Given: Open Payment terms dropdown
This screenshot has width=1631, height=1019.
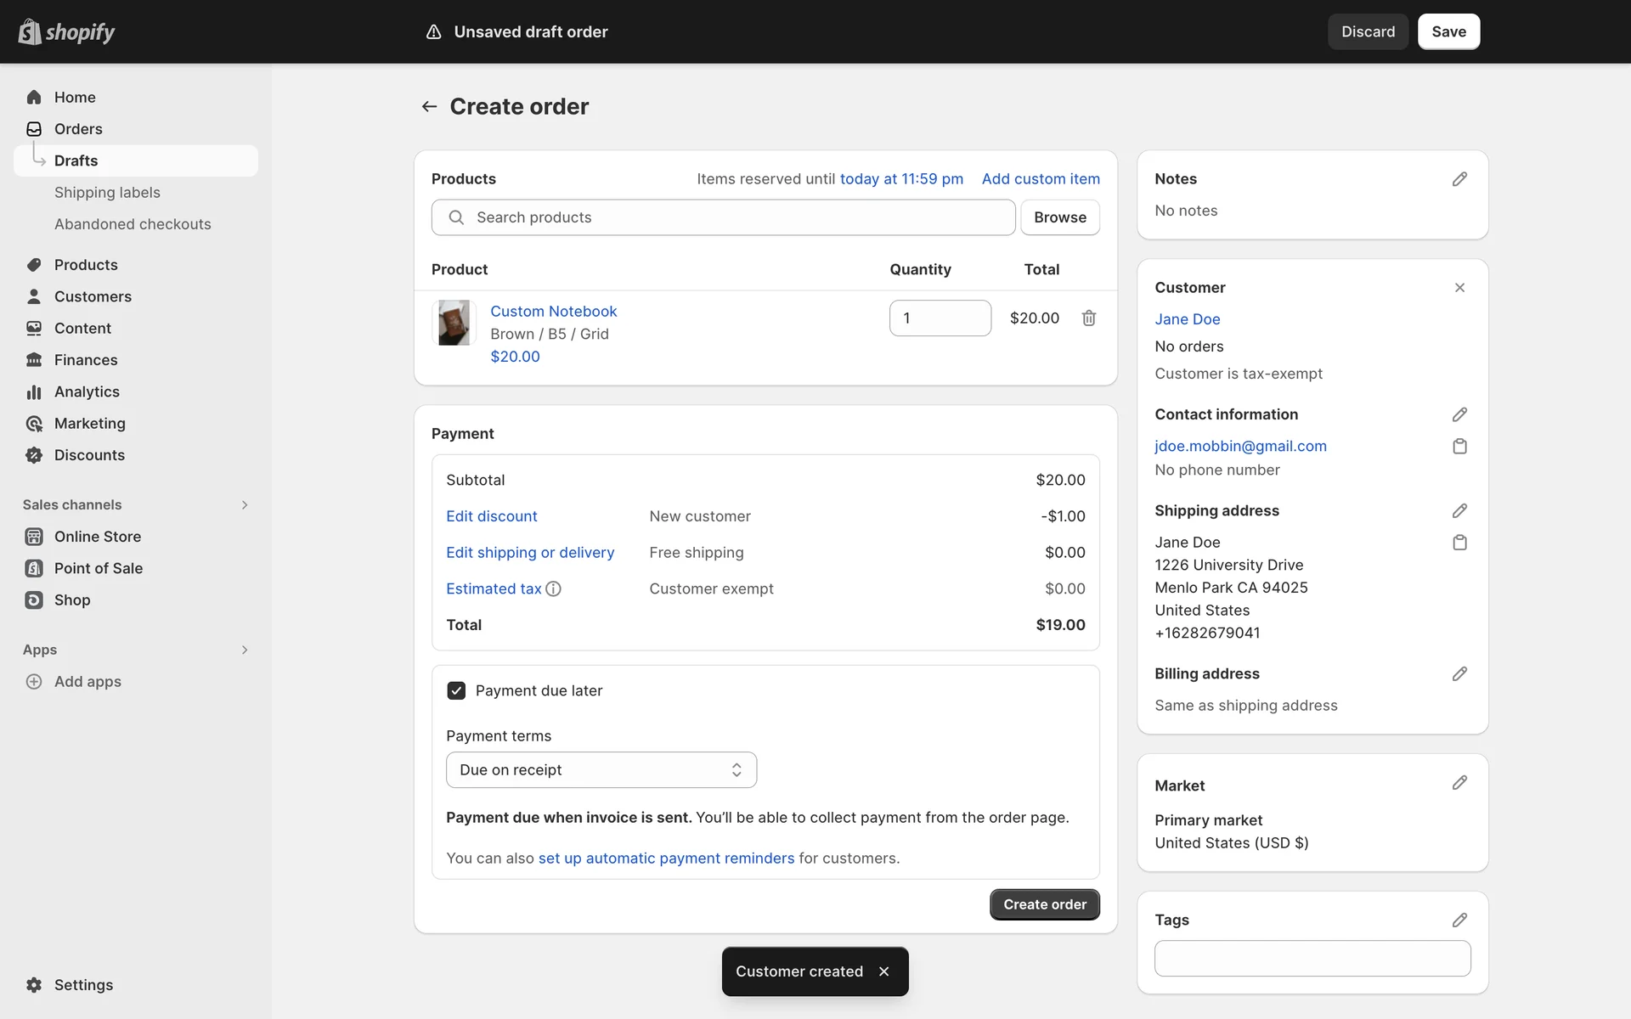Looking at the screenshot, I should [601, 769].
